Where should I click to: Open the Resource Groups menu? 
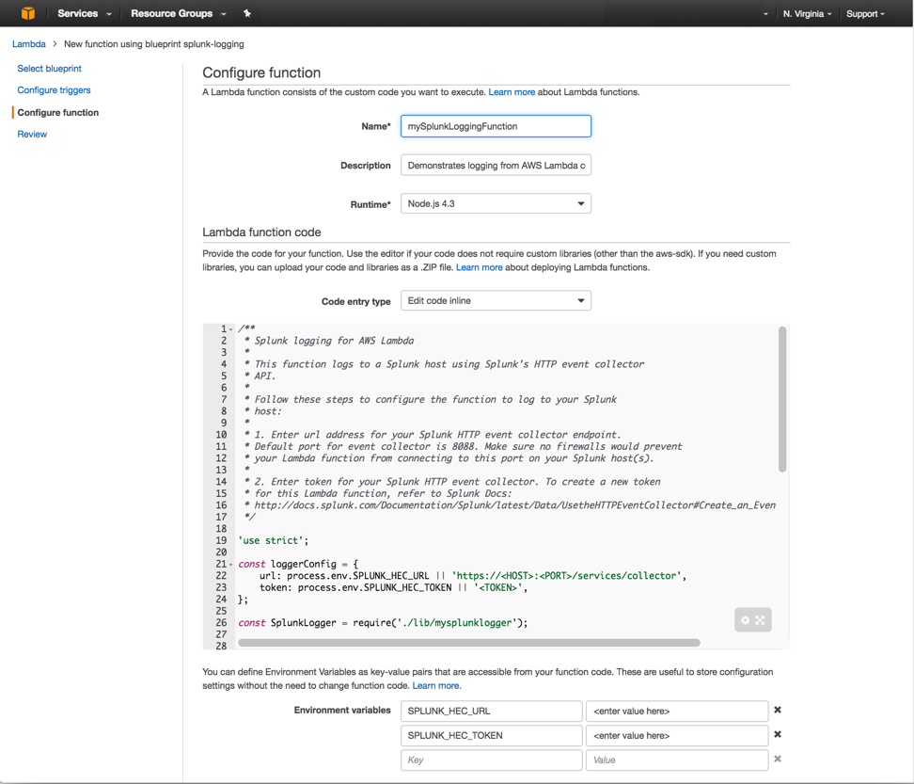(x=179, y=13)
